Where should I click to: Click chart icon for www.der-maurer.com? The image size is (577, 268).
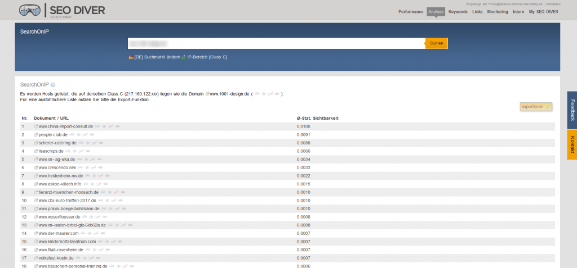(x=96, y=233)
